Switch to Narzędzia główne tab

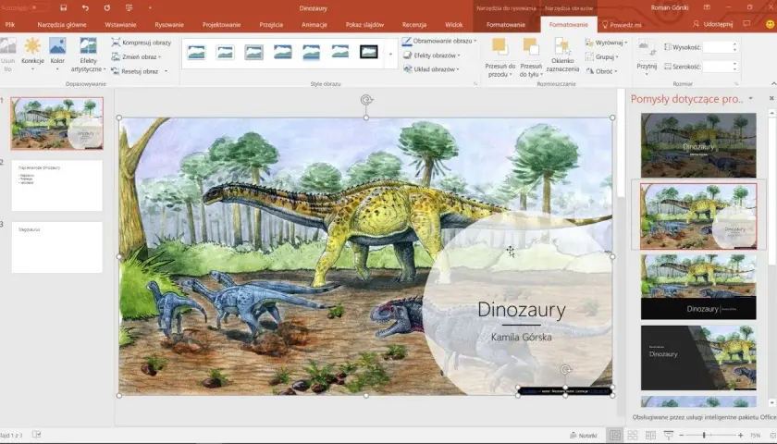tap(61, 24)
